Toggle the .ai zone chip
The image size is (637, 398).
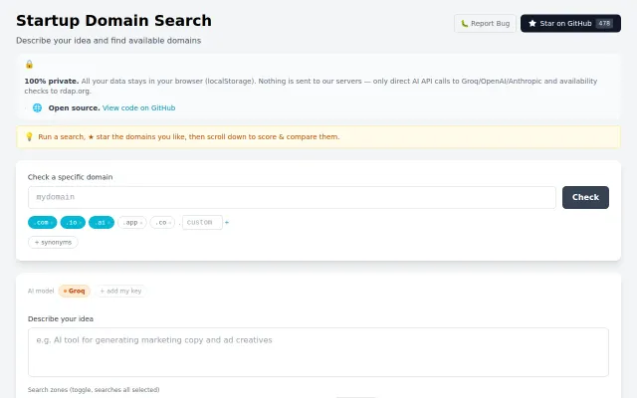coord(102,223)
